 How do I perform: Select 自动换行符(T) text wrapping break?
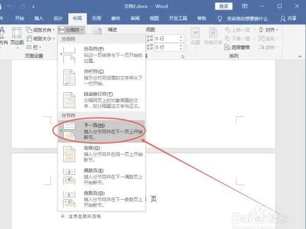(102, 100)
